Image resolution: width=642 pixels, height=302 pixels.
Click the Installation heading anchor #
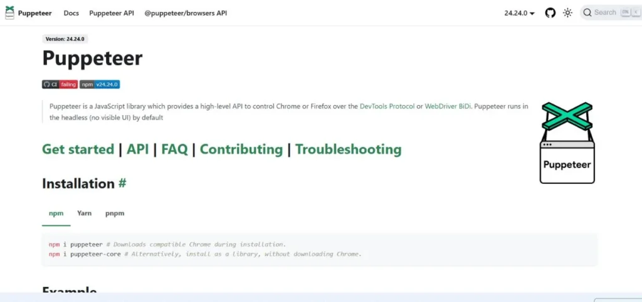pyautogui.click(x=122, y=184)
